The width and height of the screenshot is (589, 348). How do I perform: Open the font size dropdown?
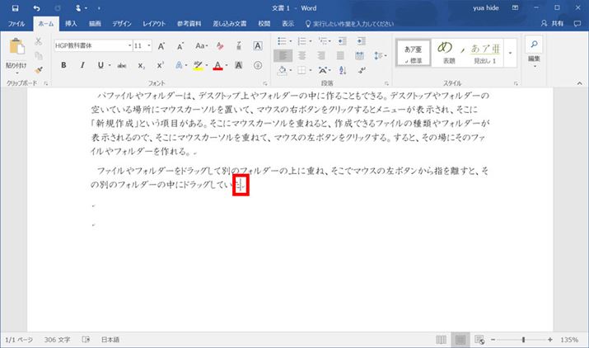[x=149, y=46]
